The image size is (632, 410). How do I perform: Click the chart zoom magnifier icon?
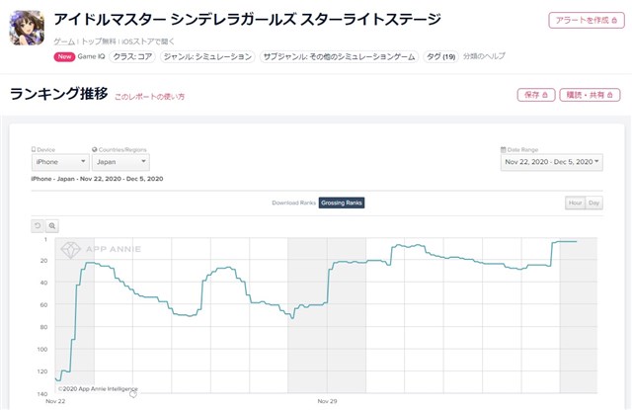tap(52, 226)
